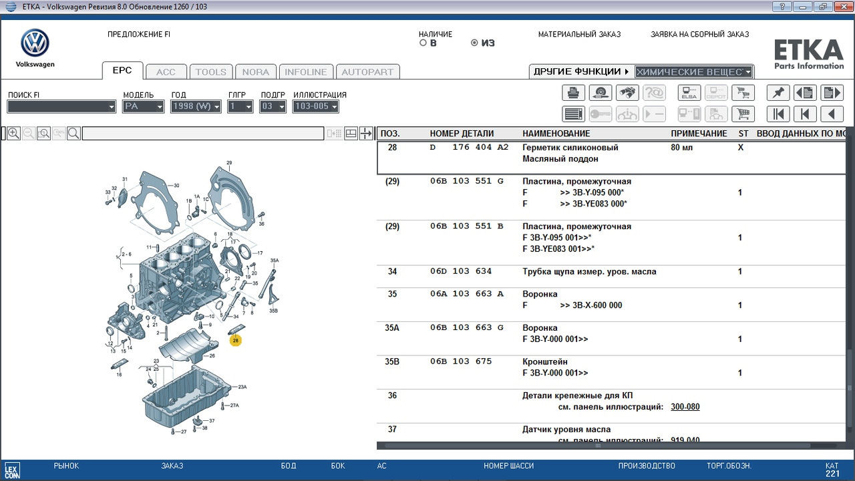Click the ПРИМЕЧАНИЕ column header
This screenshot has height=481, width=855.
699,134
